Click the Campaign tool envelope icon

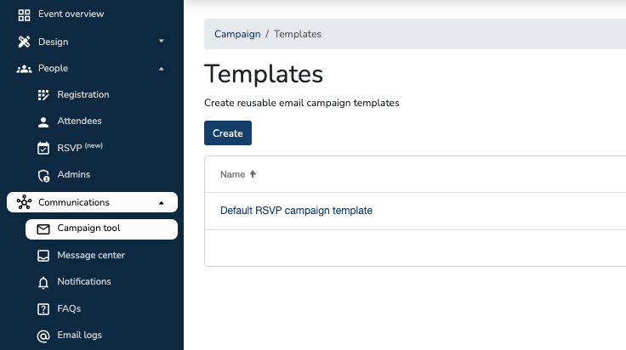click(43, 229)
